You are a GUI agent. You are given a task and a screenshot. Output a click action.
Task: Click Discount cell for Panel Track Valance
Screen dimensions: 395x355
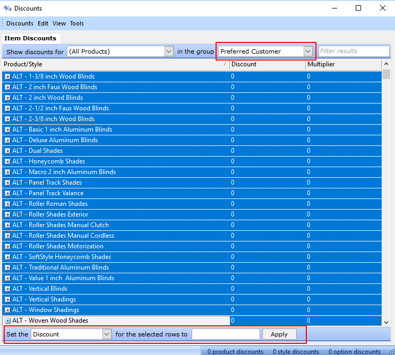[268, 193]
